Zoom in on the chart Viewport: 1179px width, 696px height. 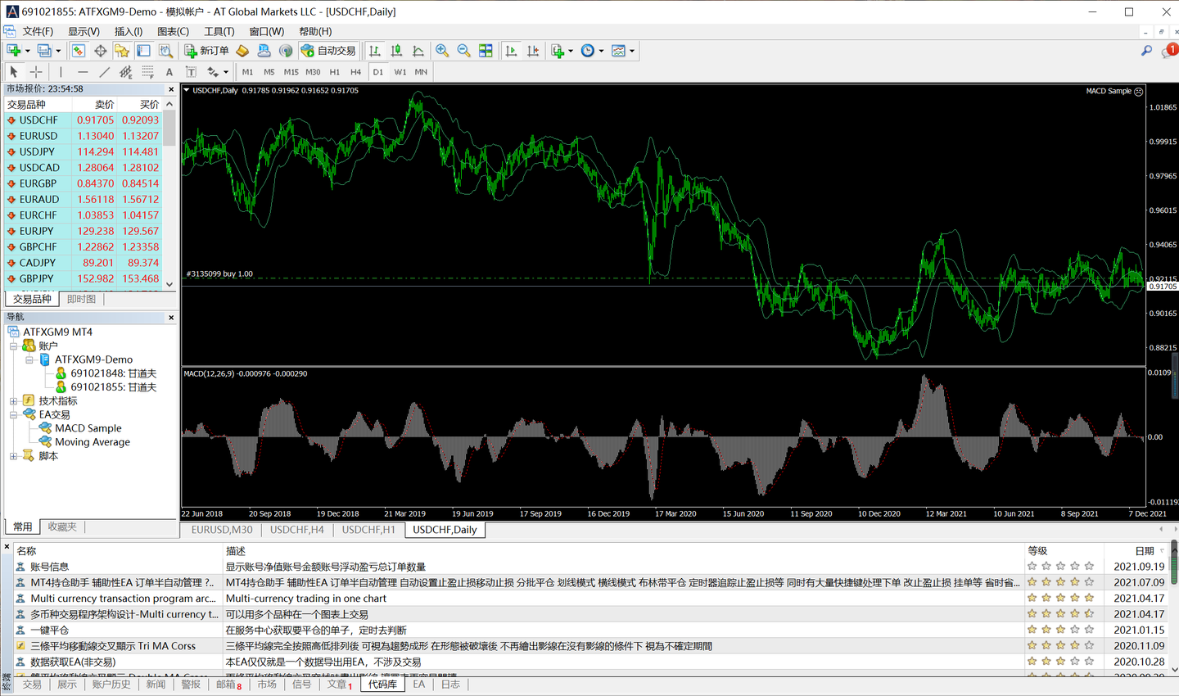tap(442, 51)
